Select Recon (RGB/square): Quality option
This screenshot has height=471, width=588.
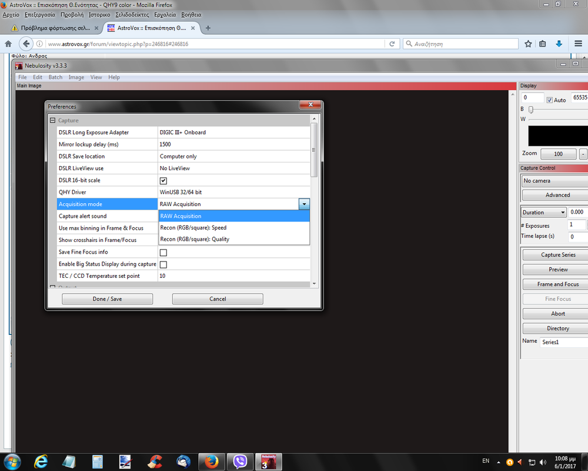click(195, 239)
